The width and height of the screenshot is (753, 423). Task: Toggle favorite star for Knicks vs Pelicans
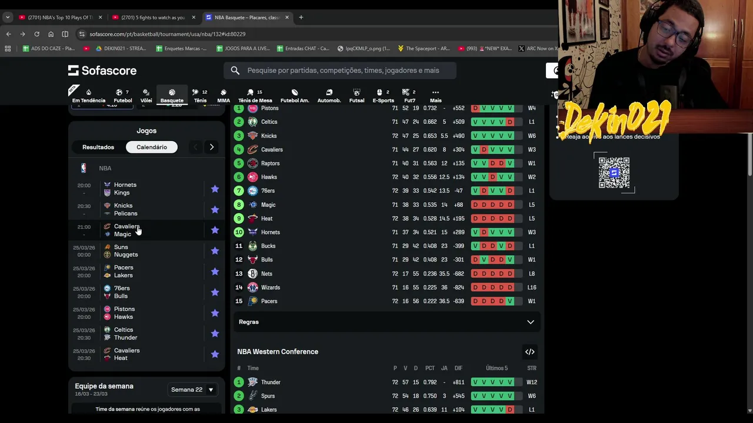pos(215,209)
